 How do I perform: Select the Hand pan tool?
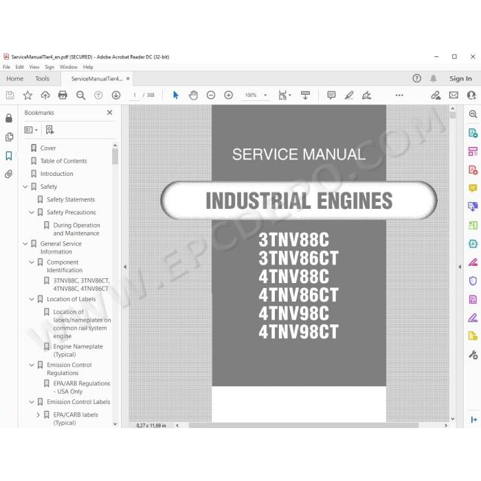coord(193,96)
